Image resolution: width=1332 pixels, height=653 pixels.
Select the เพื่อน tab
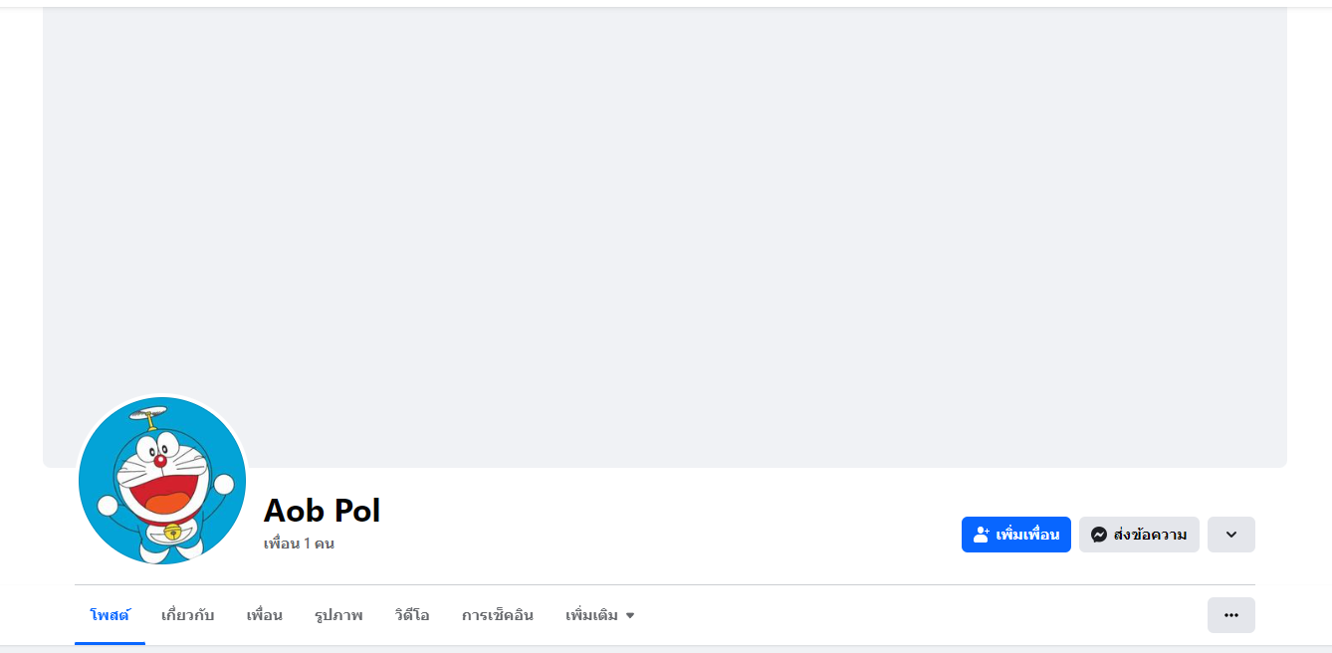coord(264,615)
